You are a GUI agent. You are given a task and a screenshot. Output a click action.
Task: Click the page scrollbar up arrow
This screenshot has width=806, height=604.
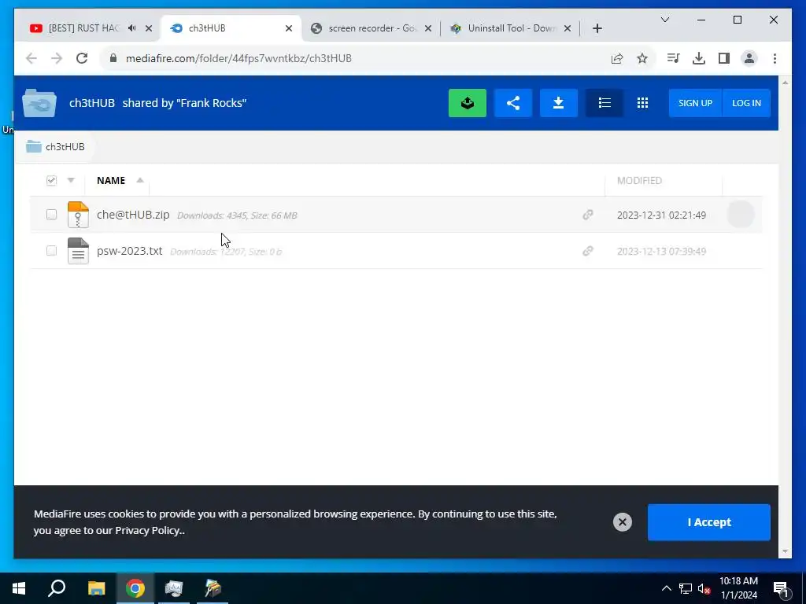785,82
